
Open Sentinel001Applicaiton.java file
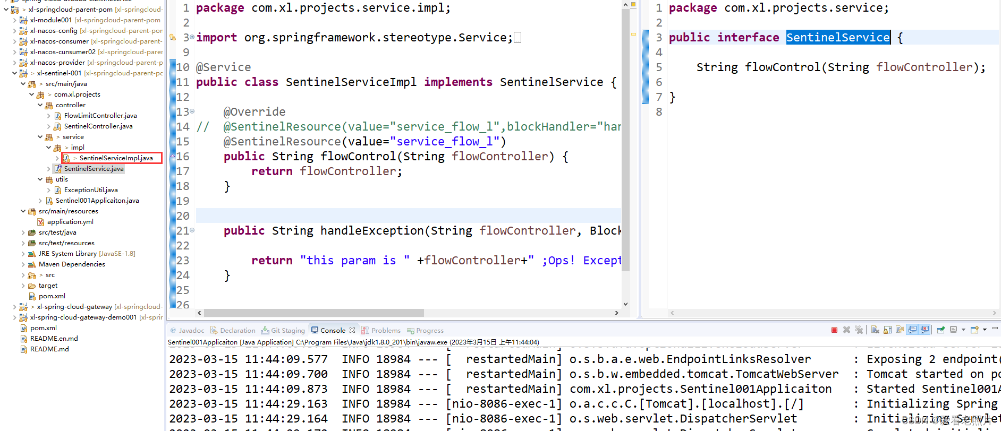click(97, 201)
